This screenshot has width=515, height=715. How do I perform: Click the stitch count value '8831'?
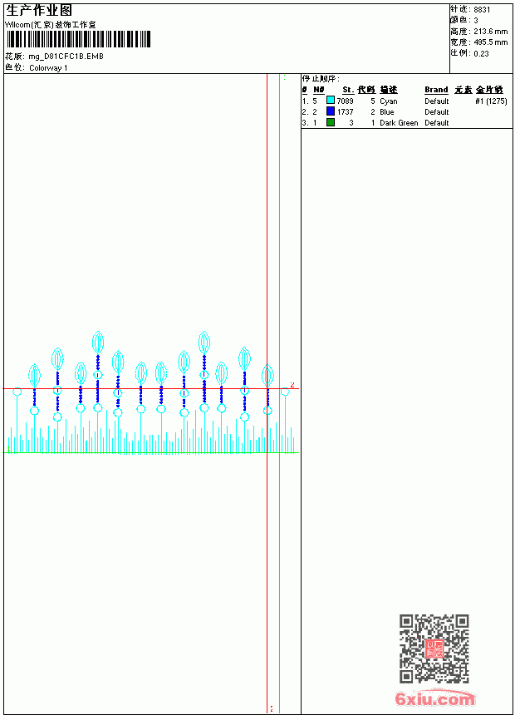(482, 10)
